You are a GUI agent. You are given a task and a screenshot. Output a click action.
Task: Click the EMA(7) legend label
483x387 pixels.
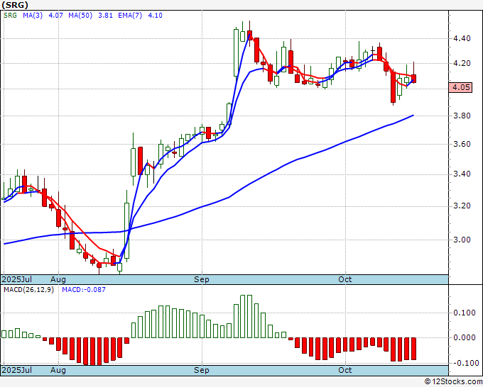[x=130, y=16]
